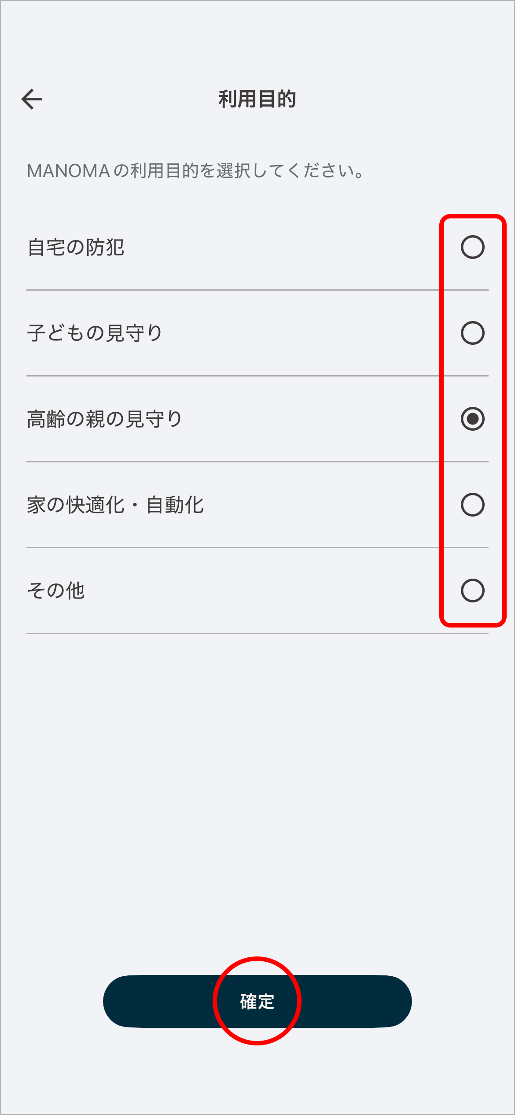Go back using the left arrow
The width and height of the screenshot is (515, 1115).
[32, 99]
